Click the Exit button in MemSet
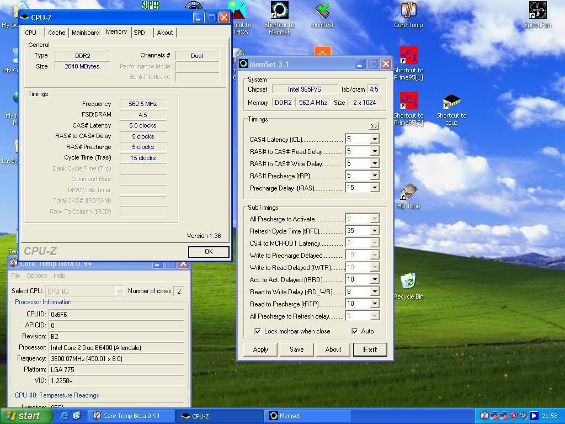Screen dimensions: 565x424 [370, 349]
